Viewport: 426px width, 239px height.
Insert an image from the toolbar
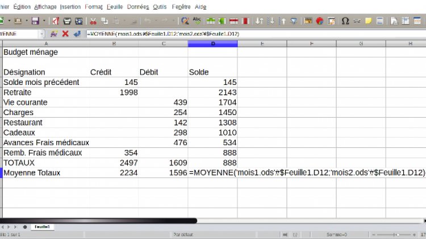[x=308, y=21]
